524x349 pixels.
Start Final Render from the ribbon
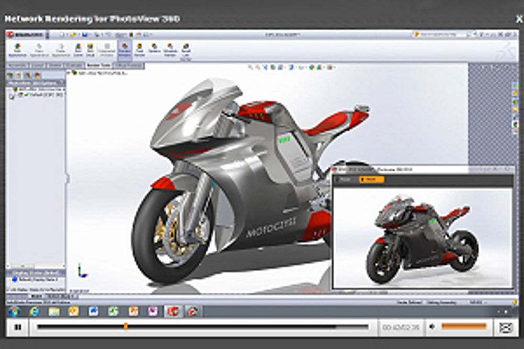[x=140, y=50]
